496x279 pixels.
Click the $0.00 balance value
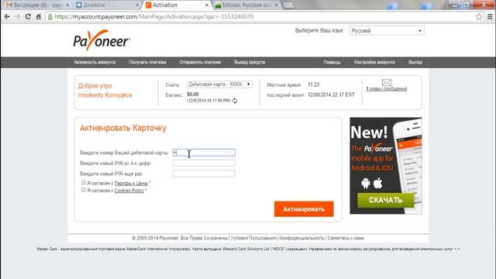coord(193,95)
